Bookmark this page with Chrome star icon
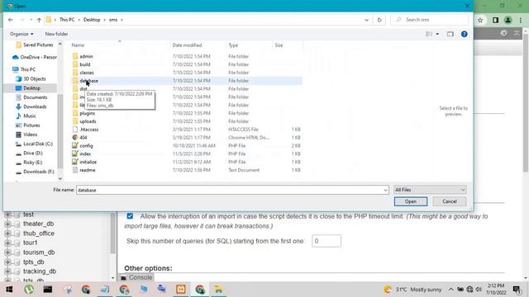529x297 pixels. pos(480,20)
